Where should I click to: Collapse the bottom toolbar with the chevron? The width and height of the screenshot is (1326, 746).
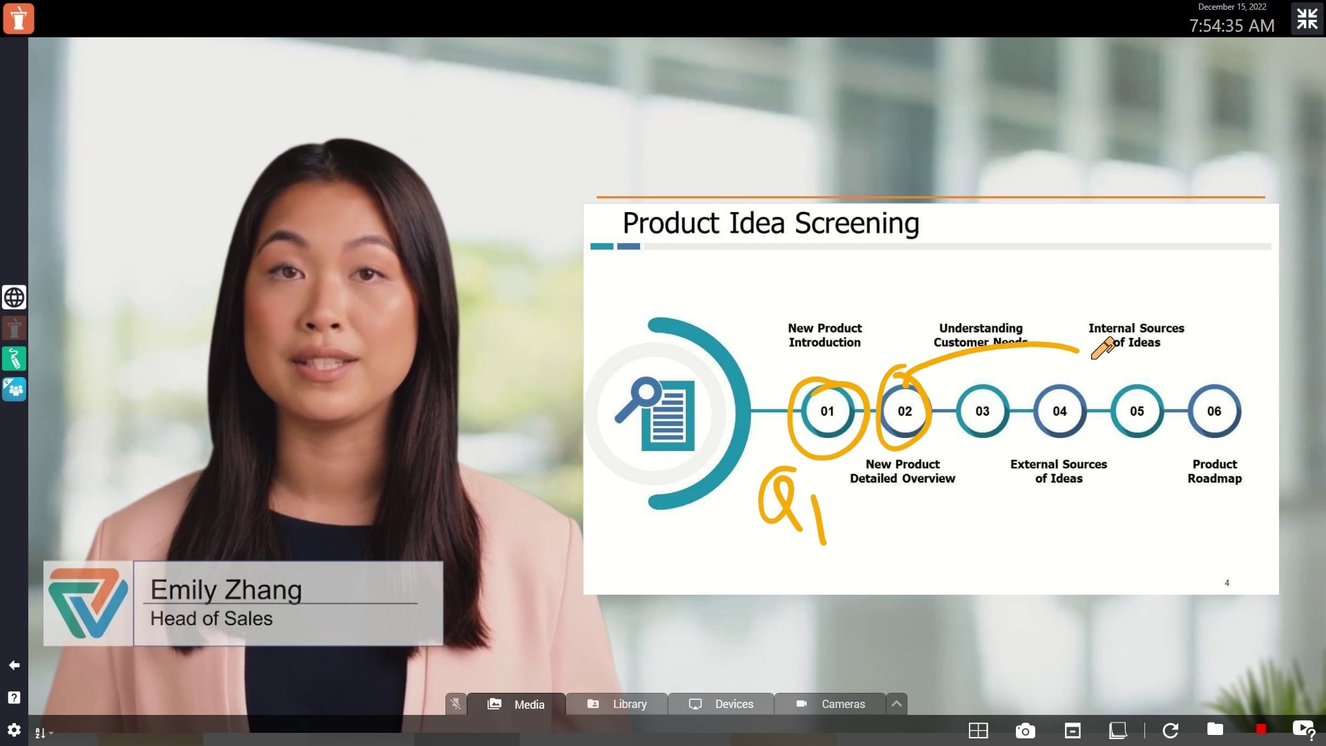click(x=896, y=703)
